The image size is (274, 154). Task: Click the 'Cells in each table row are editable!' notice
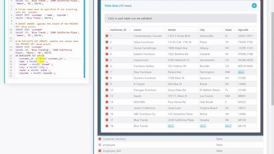click(x=181, y=18)
